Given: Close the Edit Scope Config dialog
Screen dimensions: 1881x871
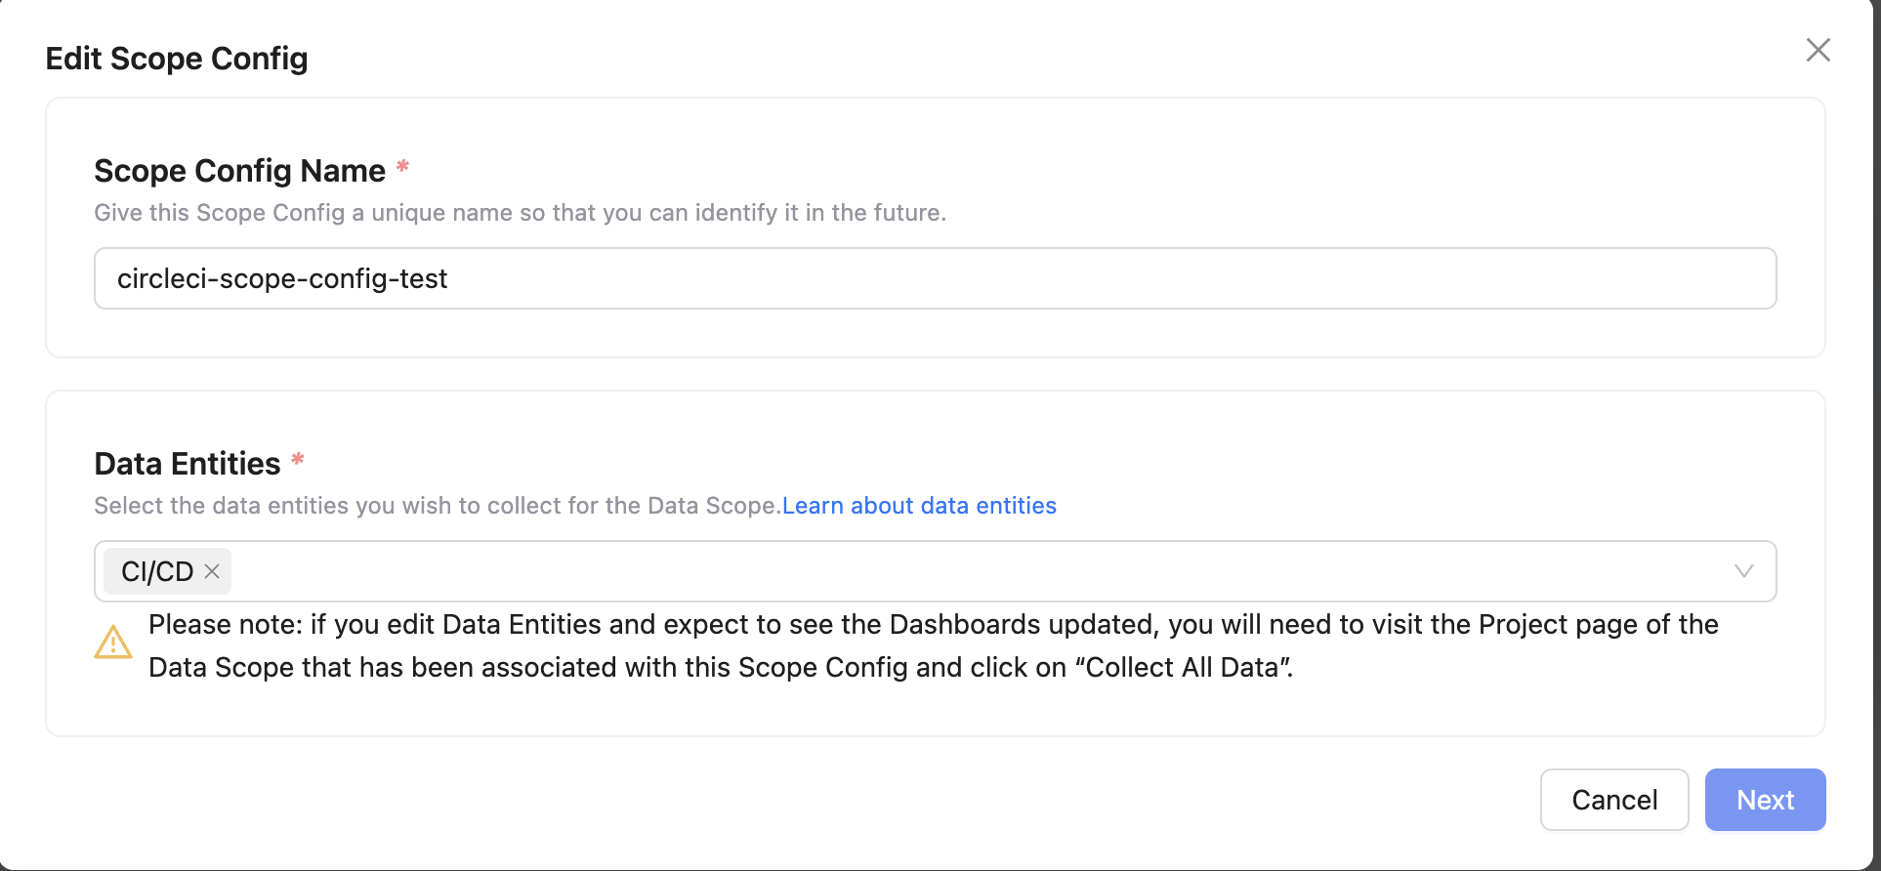Looking at the screenshot, I should point(1818,50).
